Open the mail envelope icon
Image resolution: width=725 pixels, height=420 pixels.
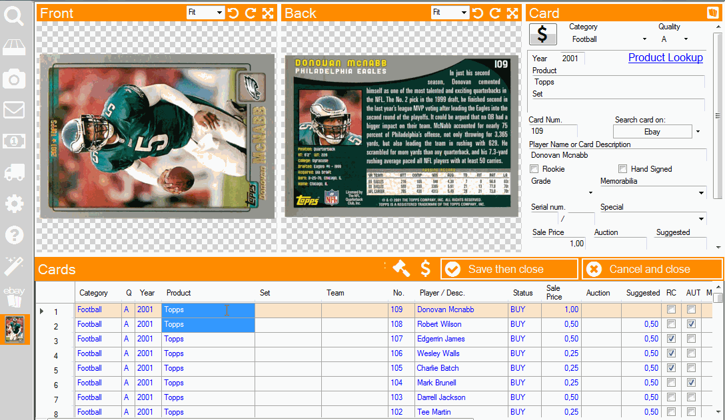(x=14, y=110)
